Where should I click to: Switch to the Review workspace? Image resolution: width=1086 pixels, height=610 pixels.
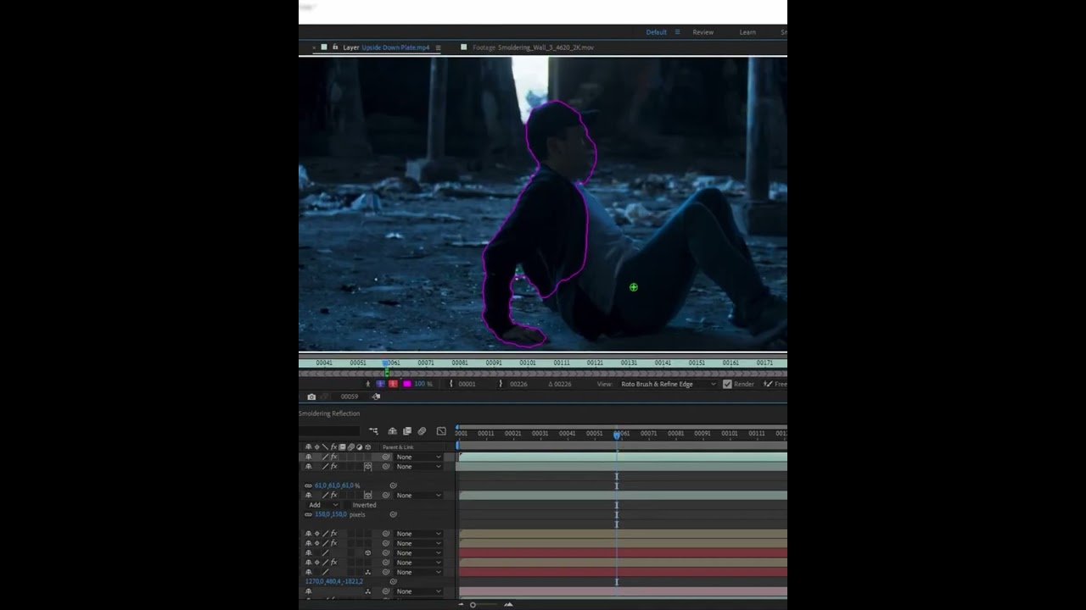click(x=703, y=32)
